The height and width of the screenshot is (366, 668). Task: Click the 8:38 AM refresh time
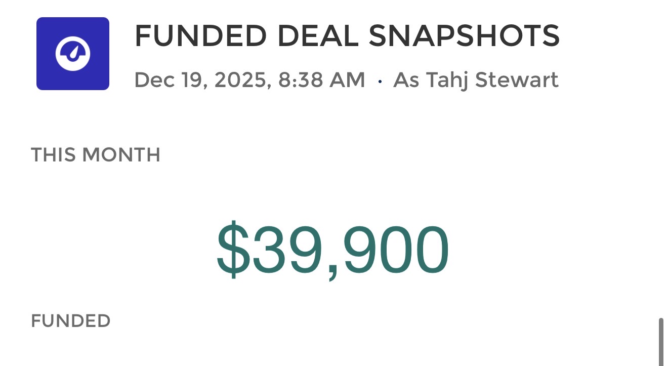point(321,80)
